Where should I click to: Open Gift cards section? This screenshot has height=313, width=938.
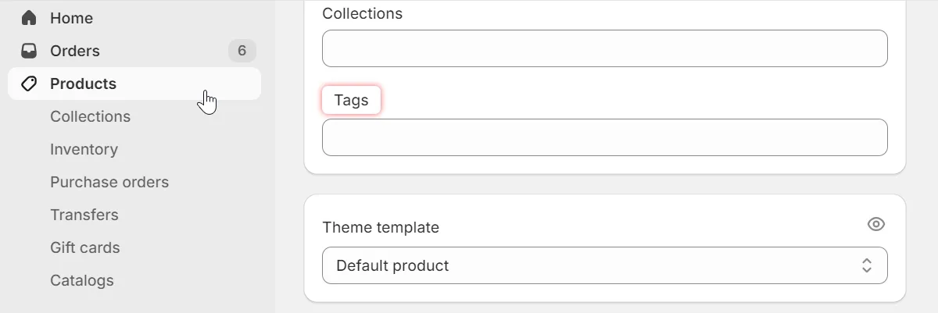pyautogui.click(x=85, y=247)
